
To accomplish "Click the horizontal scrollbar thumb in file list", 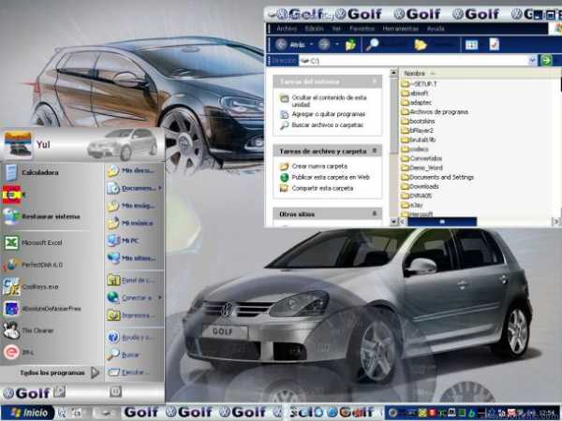I will pyautogui.click(x=442, y=222).
